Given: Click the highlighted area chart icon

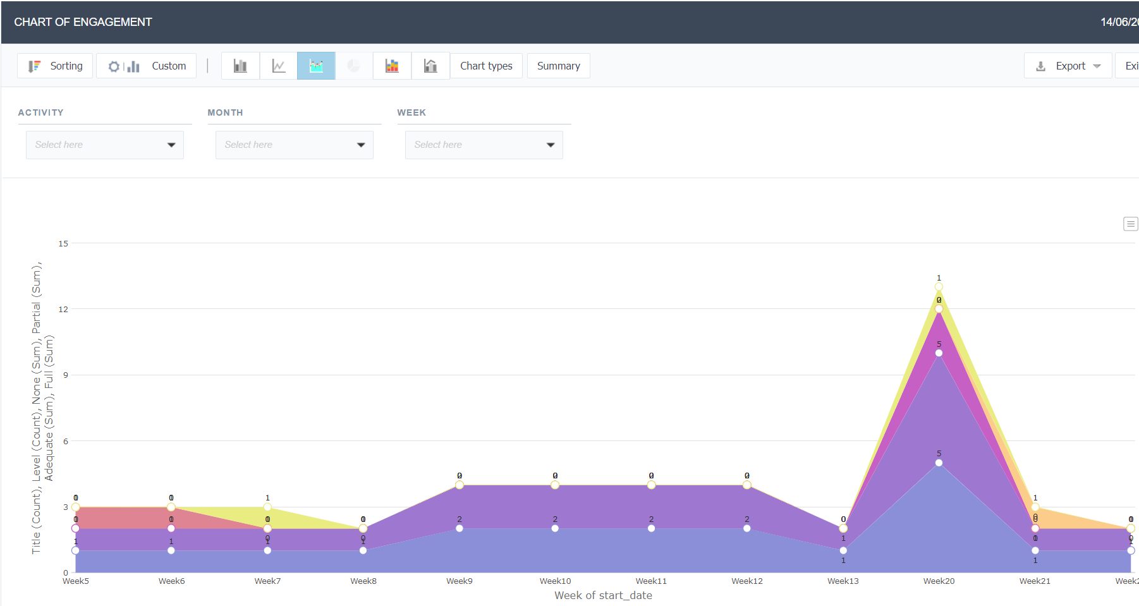Looking at the screenshot, I should pos(316,66).
